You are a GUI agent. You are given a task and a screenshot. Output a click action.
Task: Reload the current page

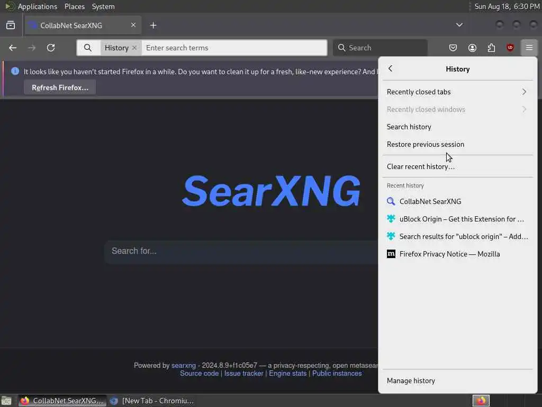51,48
